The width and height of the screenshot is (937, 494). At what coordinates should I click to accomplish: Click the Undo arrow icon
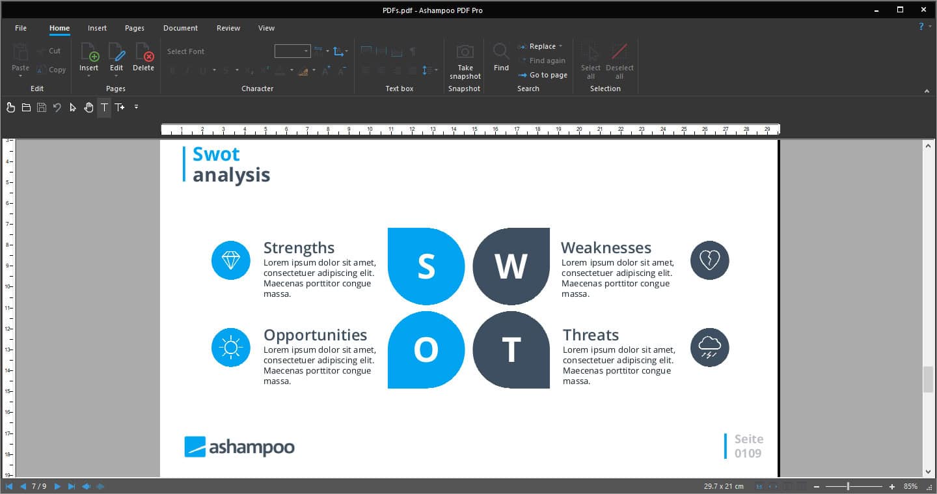tap(58, 107)
